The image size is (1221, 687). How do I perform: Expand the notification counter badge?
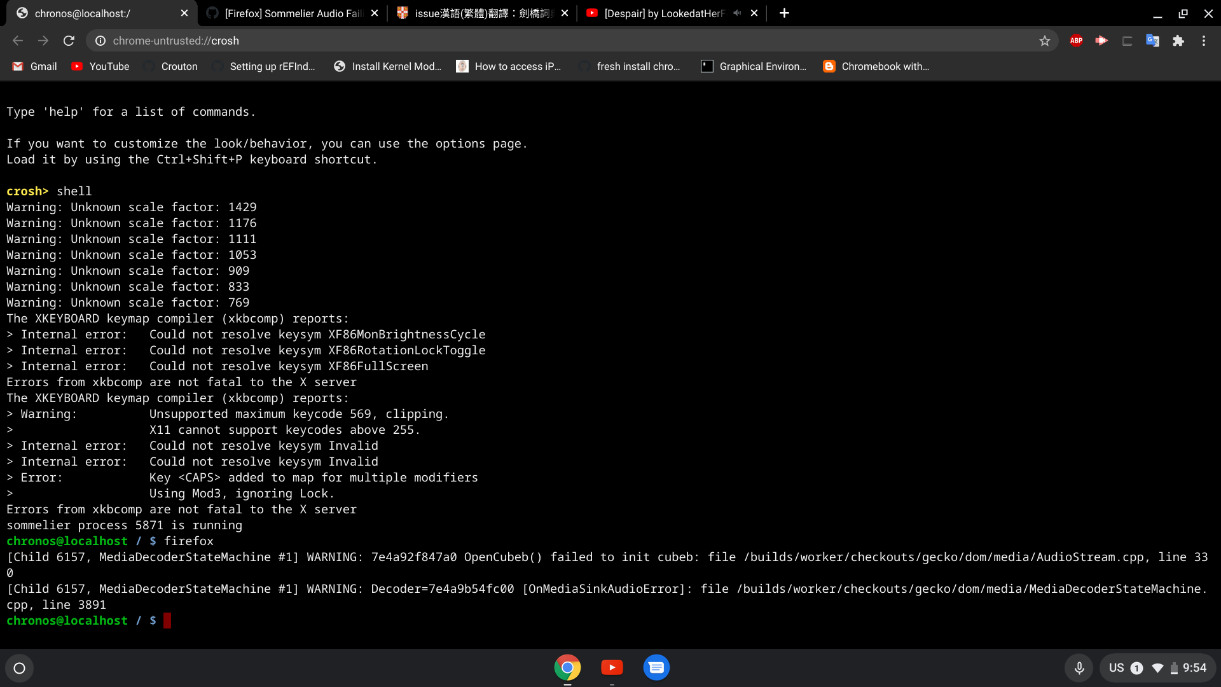pyautogui.click(x=1136, y=668)
